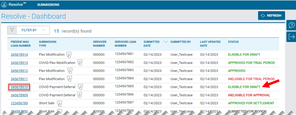This screenshot has width=296, height=115.
Task: Open loan number 345678910 link
Action: [19, 87]
